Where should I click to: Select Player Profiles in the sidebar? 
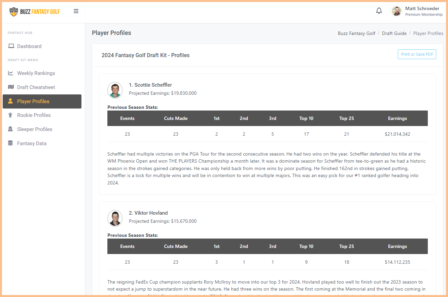(x=42, y=101)
